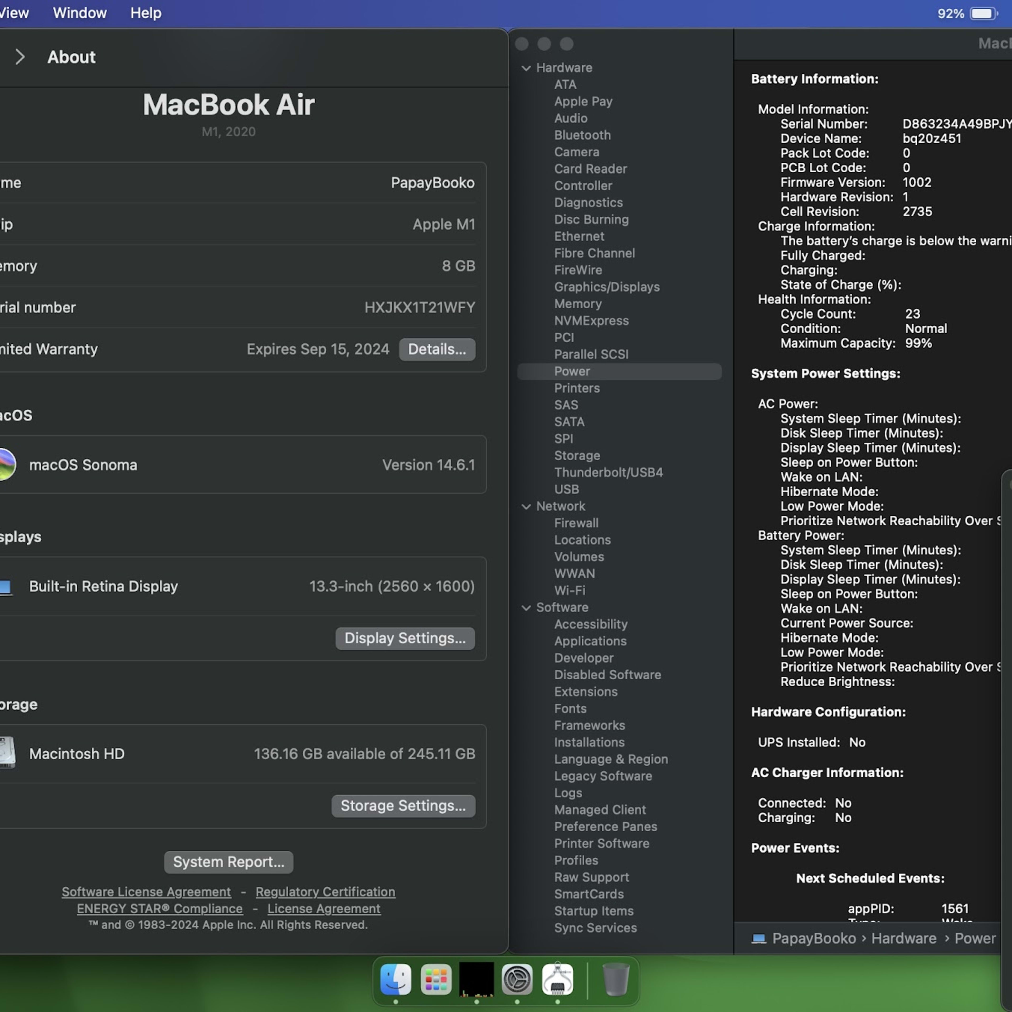The width and height of the screenshot is (1012, 1012).
Task: Collapse the Hardware section in sidebar
Action: click(526, 68)
